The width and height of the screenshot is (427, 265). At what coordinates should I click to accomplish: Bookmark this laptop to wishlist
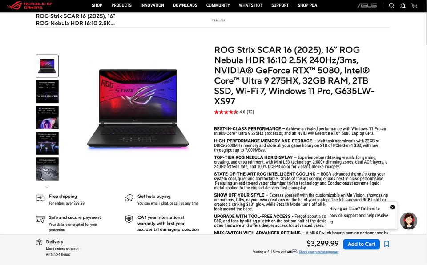pyautogui.click(x=387, y=244)
